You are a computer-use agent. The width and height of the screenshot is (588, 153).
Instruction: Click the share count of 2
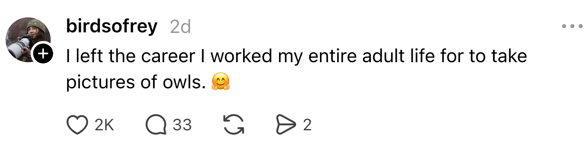point(307,125)
